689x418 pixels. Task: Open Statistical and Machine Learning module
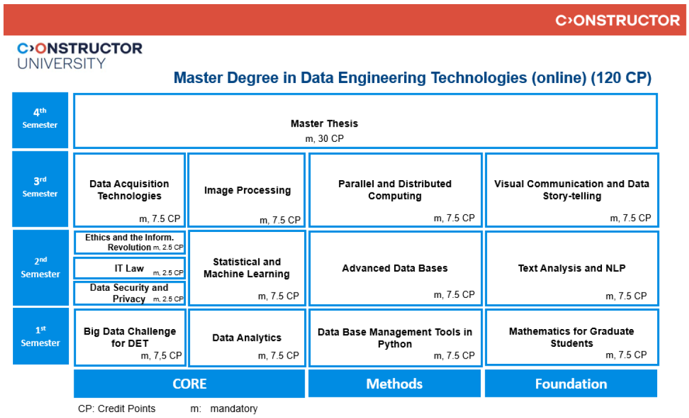[247, 268]
